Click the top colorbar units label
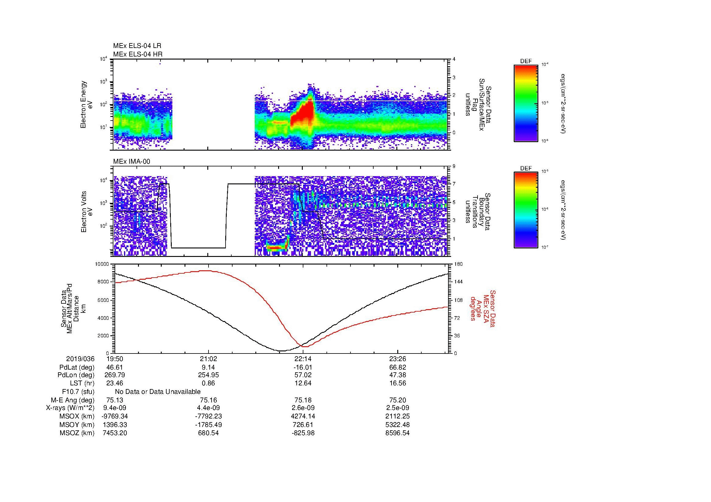Image resolution: width=711 pixels, height=502 pixels. pyautogui.click(x=563, y=103)
